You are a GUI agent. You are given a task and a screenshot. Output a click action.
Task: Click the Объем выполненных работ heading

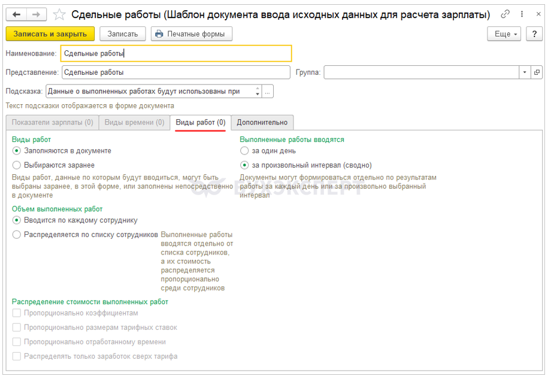coord(57,209)
